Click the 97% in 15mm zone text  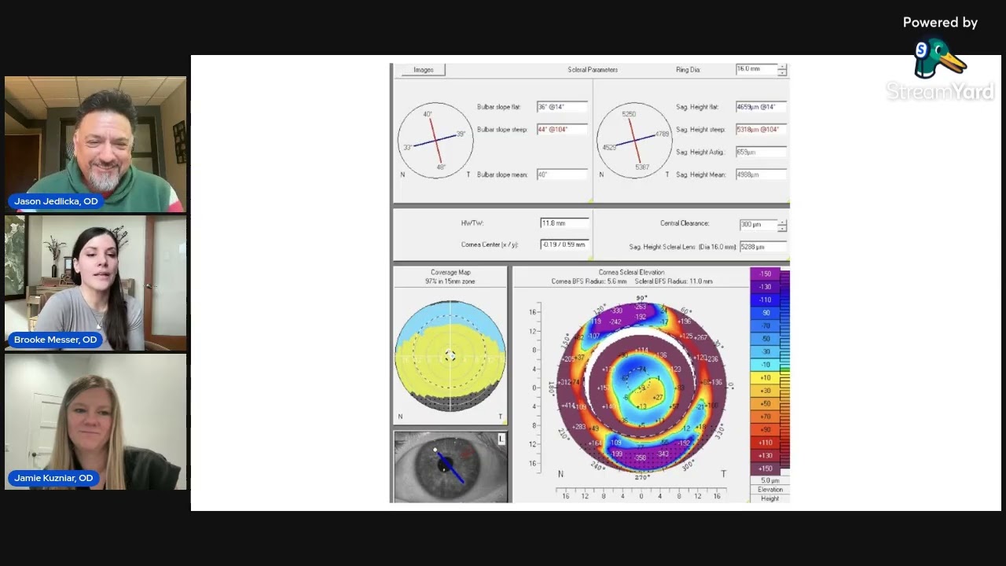[x=450, y=281]
